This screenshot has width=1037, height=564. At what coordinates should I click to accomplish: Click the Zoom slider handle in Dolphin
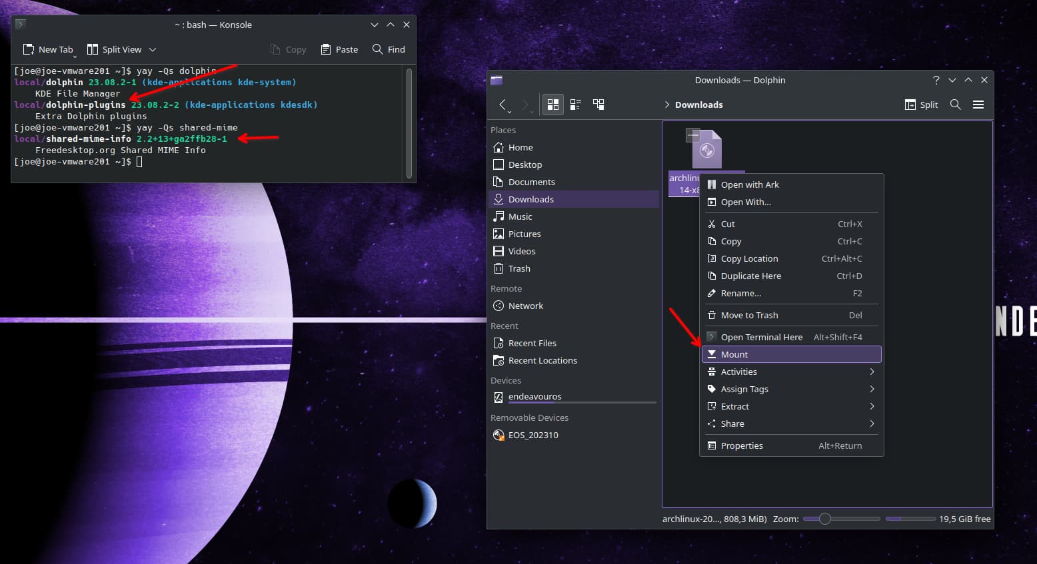pyautogui.click(x=824, y=519)
